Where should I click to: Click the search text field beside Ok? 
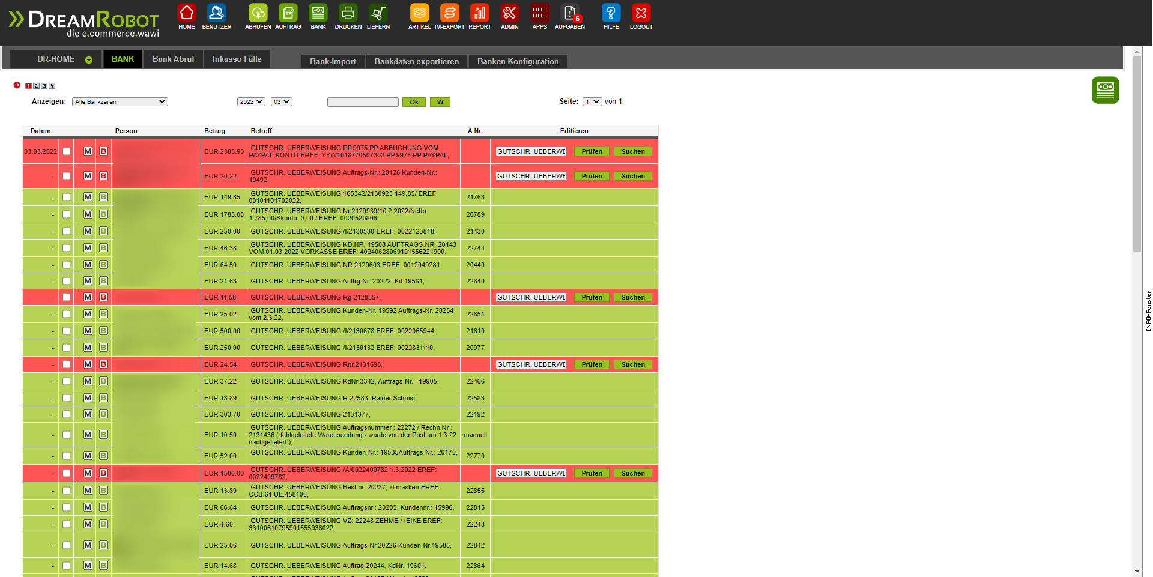click(x=363, y=102)
